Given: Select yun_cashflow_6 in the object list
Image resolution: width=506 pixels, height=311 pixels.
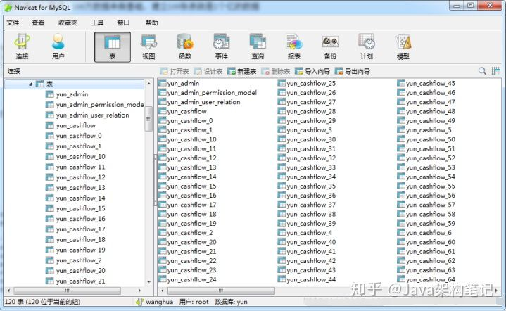Looking at the screenshot, I should click(429, 233).
